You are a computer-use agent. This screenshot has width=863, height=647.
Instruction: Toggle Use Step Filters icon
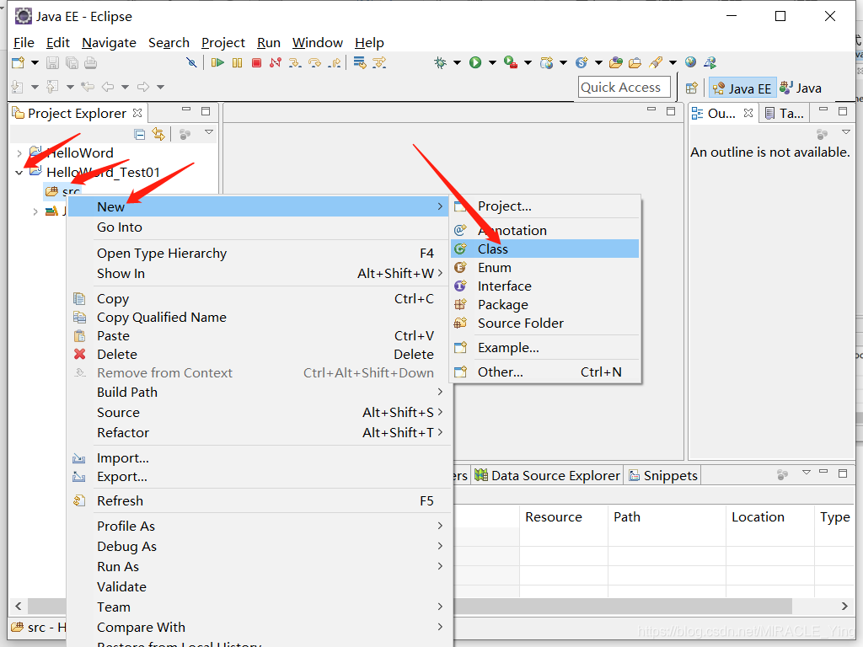point(379,62)
